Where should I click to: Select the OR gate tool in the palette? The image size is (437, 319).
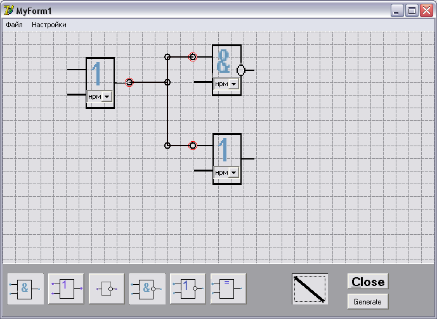coord(66,289)
